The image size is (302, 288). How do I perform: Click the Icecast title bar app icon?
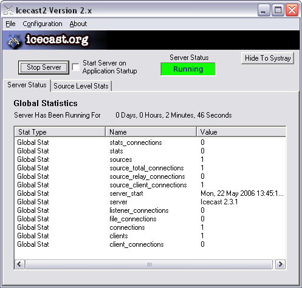(x=9, y=10)
